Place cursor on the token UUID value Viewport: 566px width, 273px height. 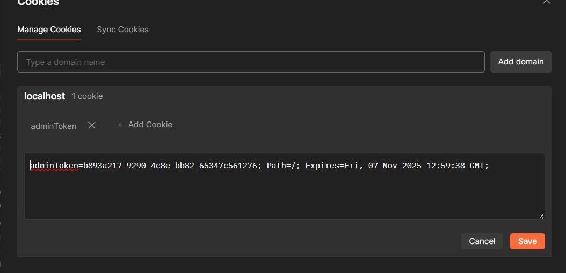pos(170,166)
